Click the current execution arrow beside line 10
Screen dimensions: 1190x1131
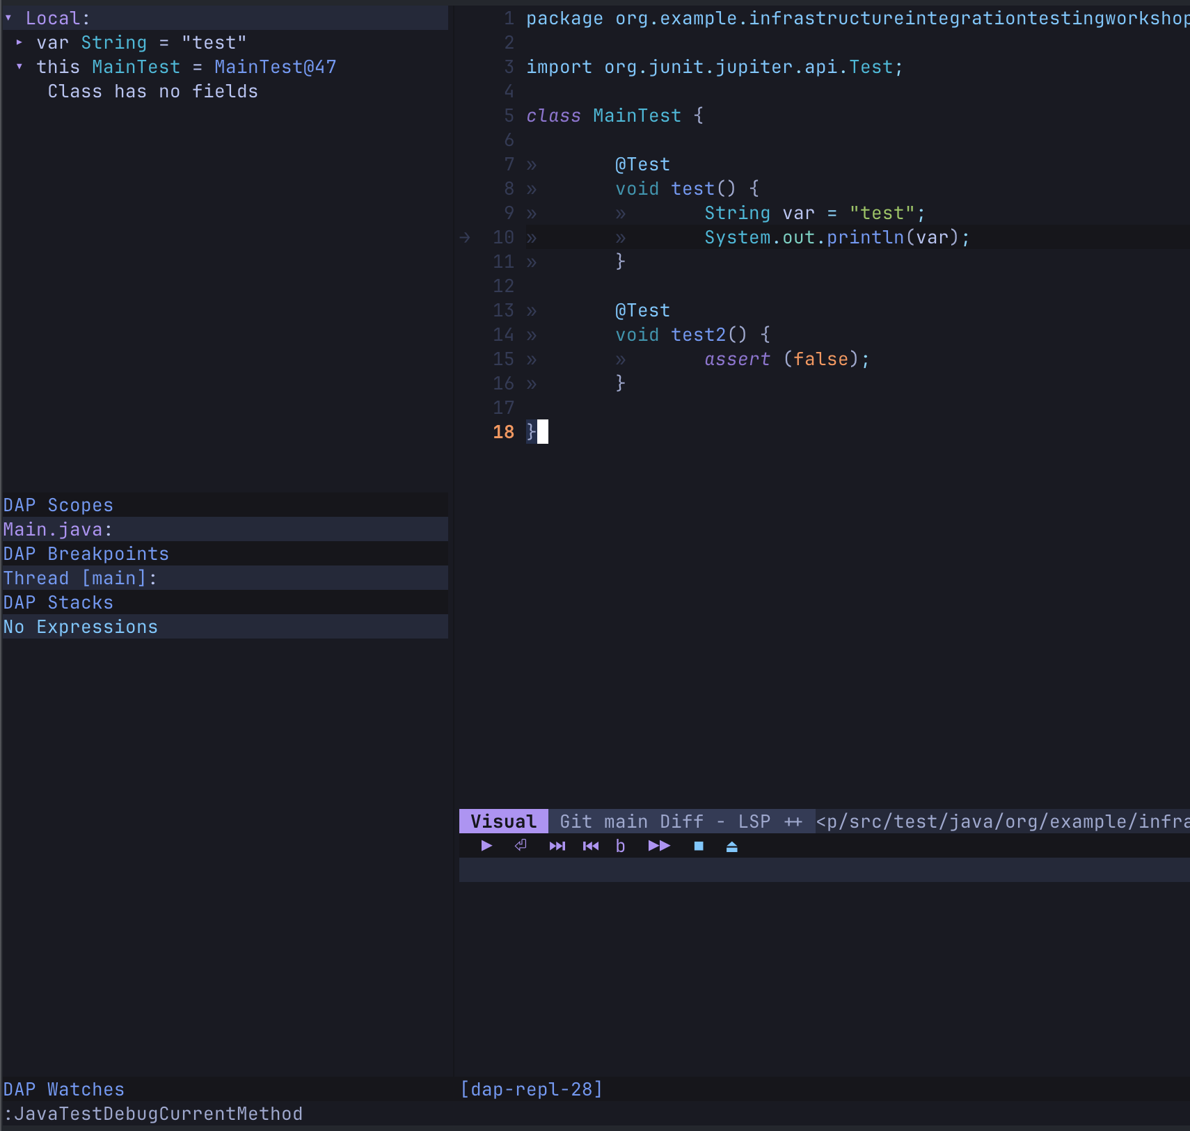[465, 237]
